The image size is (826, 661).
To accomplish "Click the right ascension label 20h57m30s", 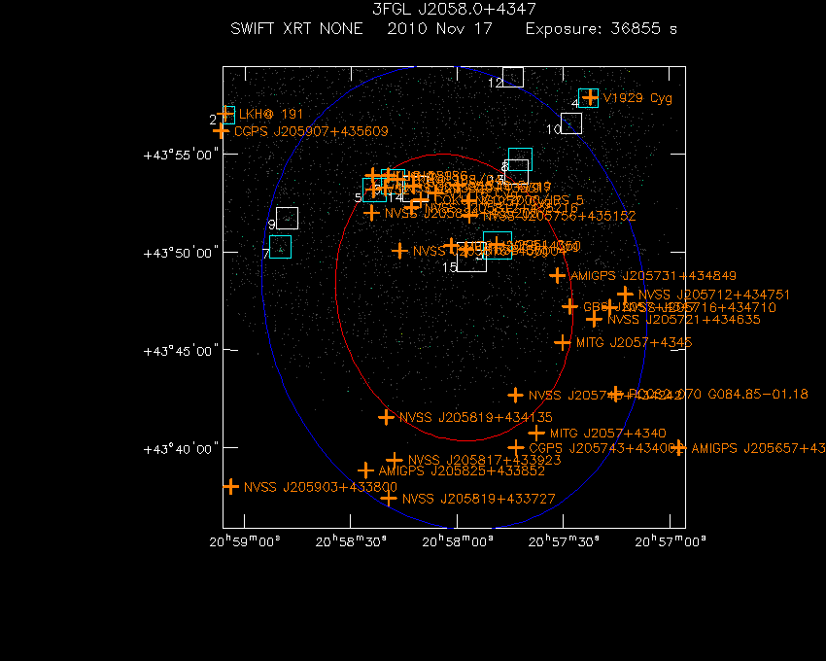I will pyautogui.click(x=564, y=541).
